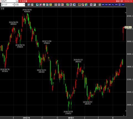Click the red ALL range icon
Image resolution: width=133 pixels, height=119 pixels.
pos(62,5)
